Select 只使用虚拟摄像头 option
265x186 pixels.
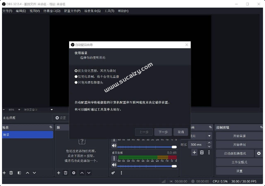click(x=89, y=82)
